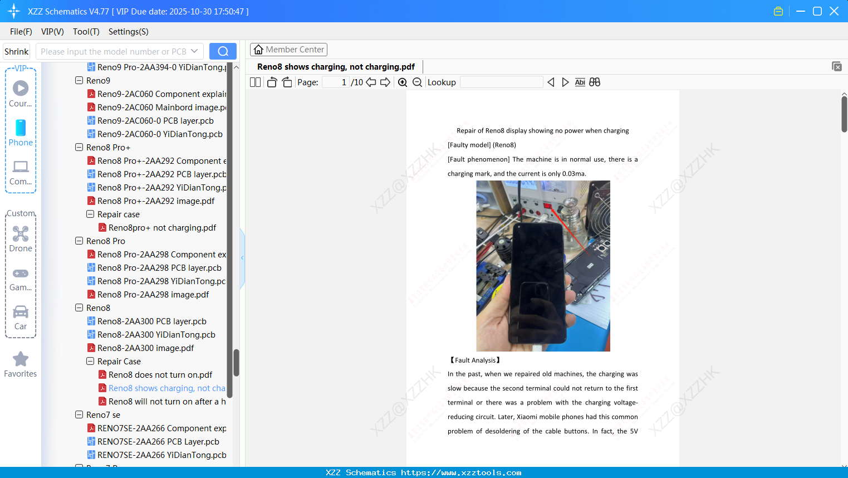Open the File(F) menu
The height and width of the screenshot is (478, 848).
pyautogui.click(x=21, y=32)
